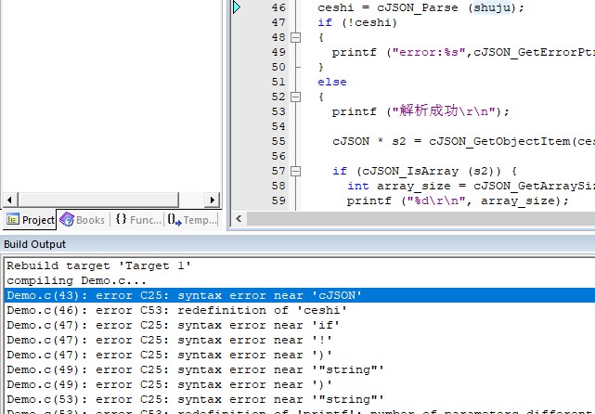Image resolution: width=595 pixels, height=414 pixels.
Task: Open the Books tab
Action: click(83, 220)
